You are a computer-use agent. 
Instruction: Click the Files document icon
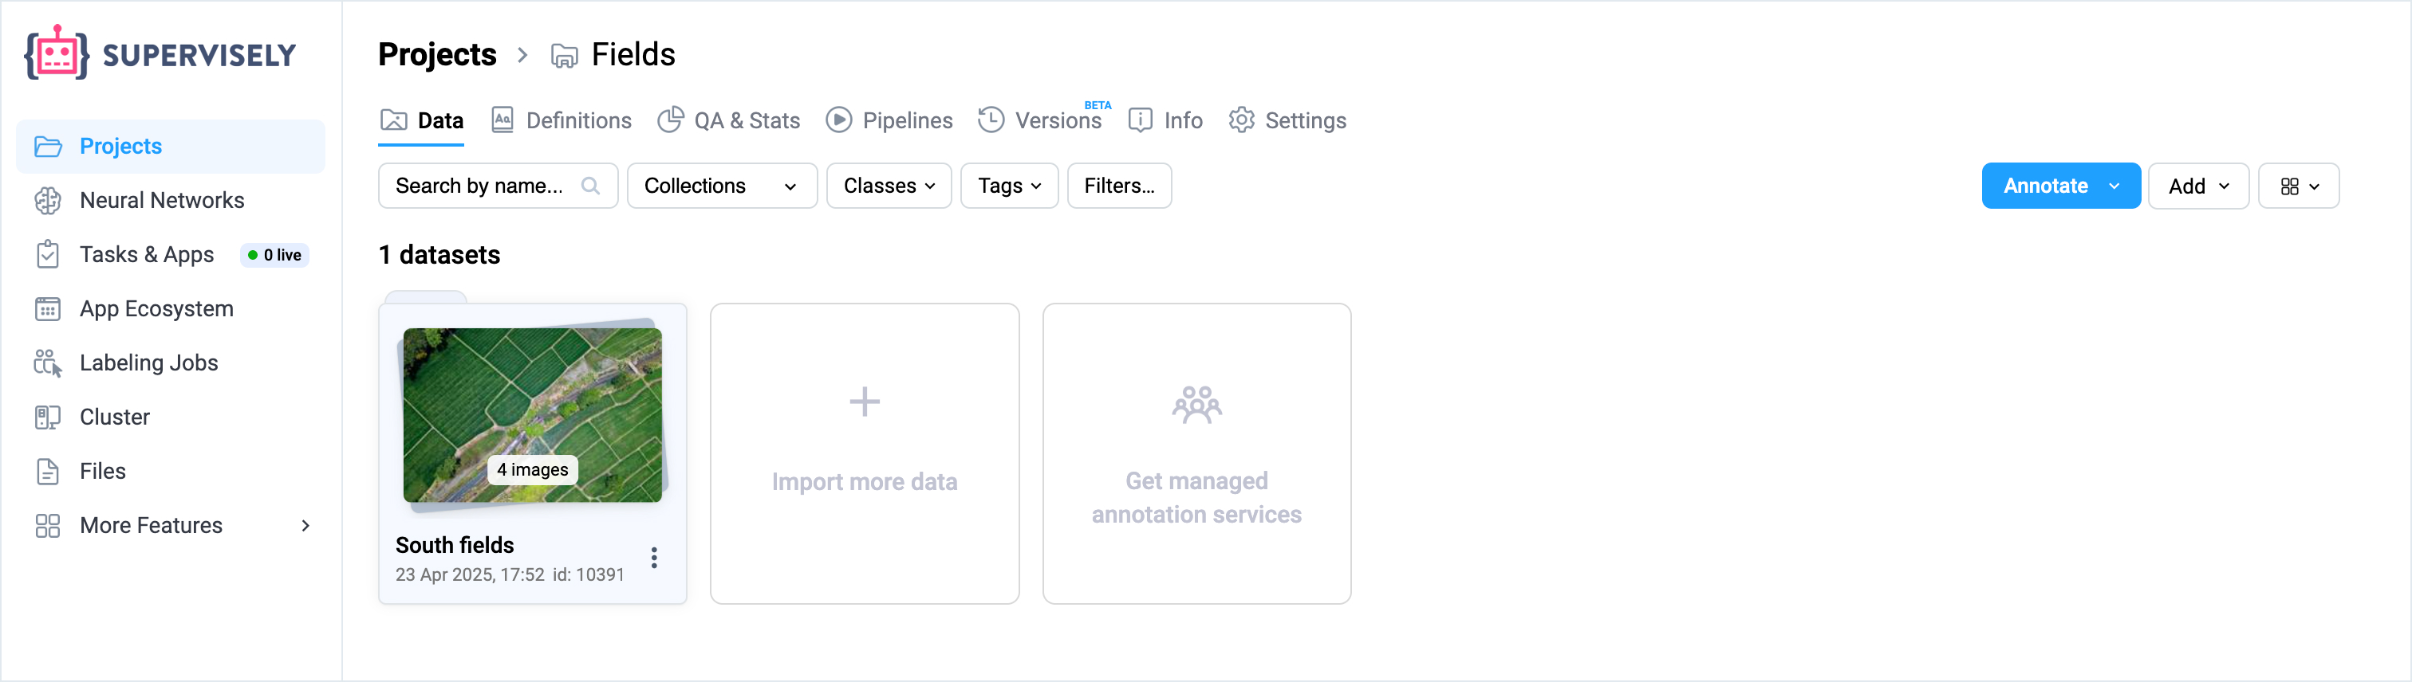pos(48,472)
